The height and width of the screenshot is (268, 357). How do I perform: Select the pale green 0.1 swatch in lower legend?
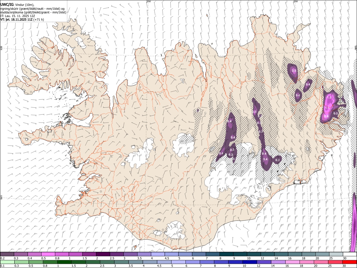(x=8, y=262)
